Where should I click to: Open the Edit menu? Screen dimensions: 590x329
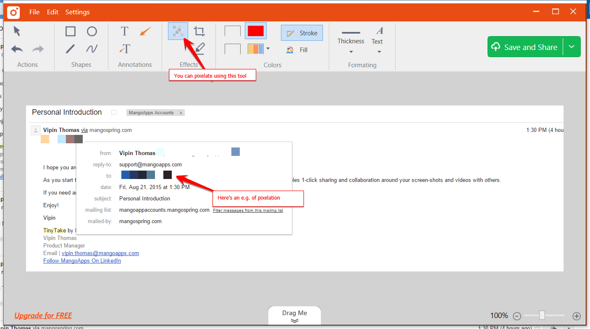pos(52,12)
